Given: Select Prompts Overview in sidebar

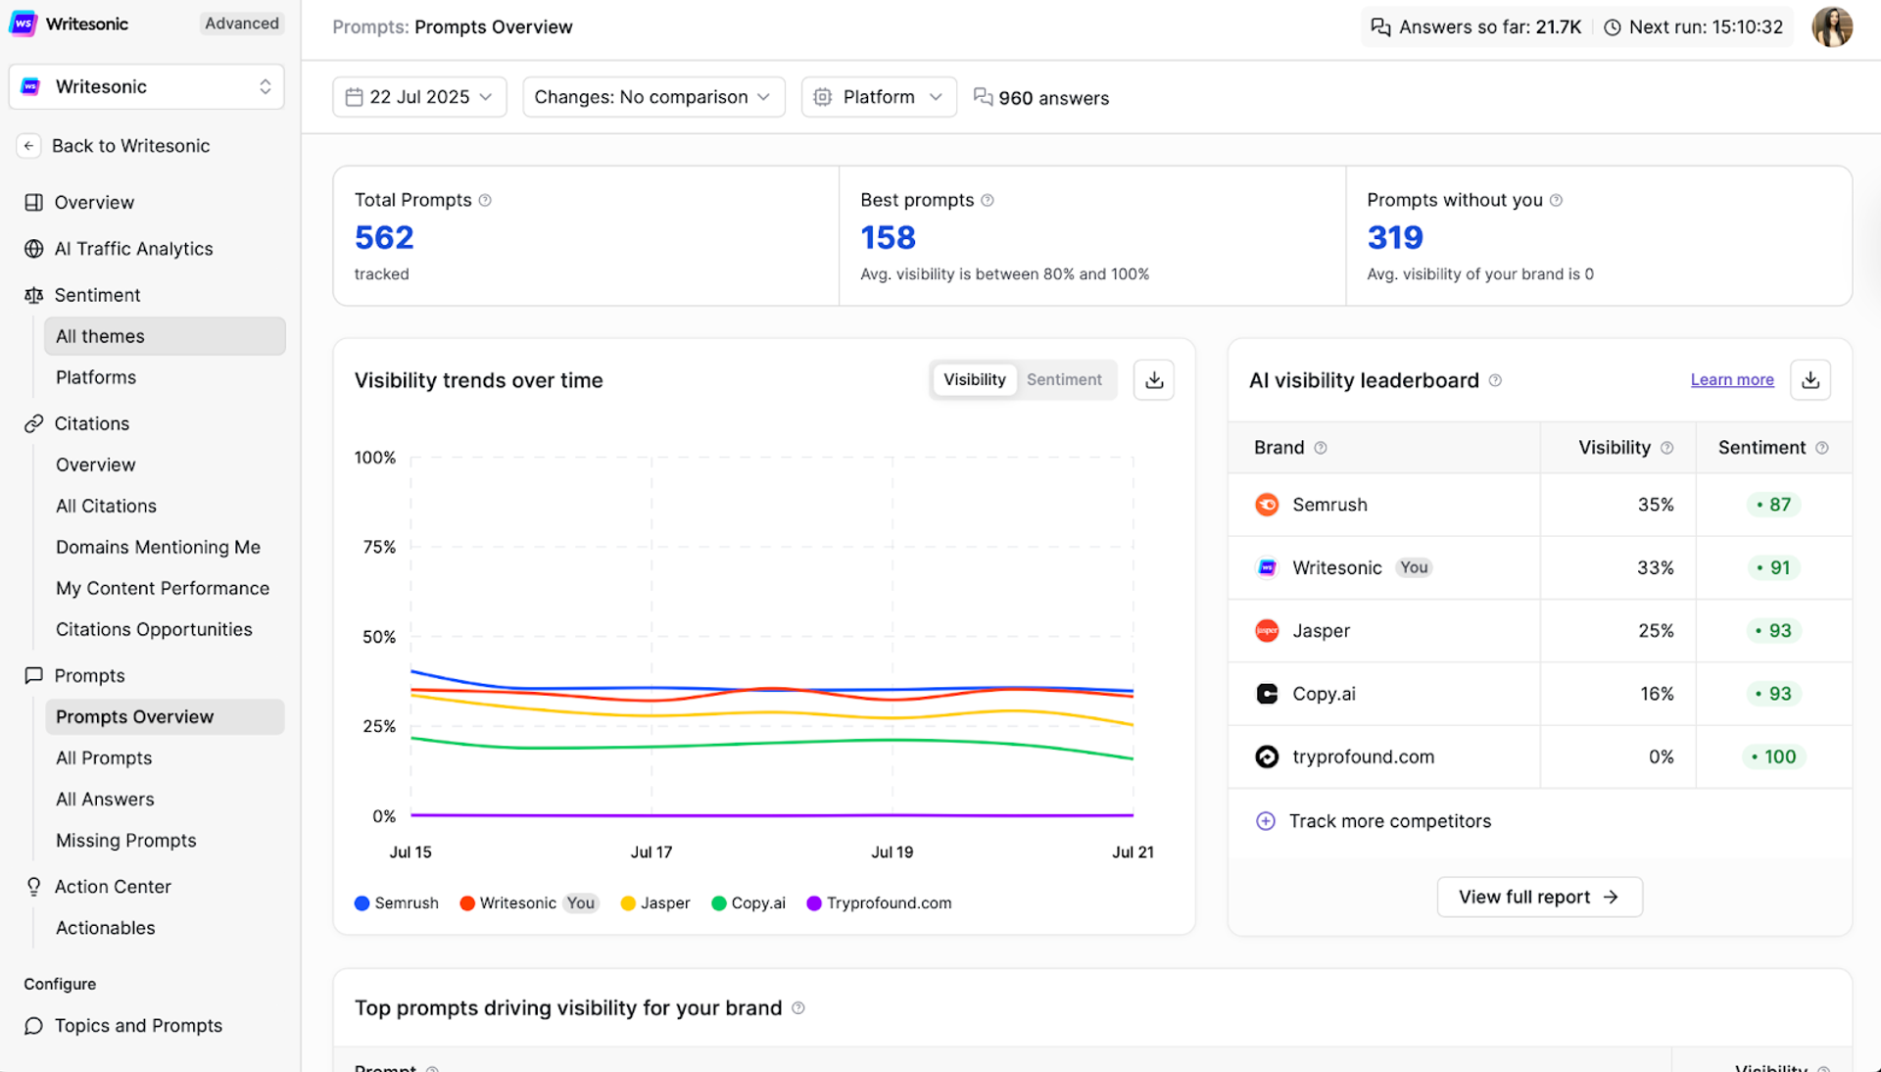Looking at the screenshot, I should 165,717.
